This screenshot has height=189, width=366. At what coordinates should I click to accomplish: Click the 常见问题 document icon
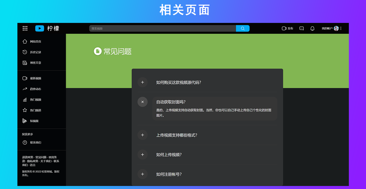[98, 51]
